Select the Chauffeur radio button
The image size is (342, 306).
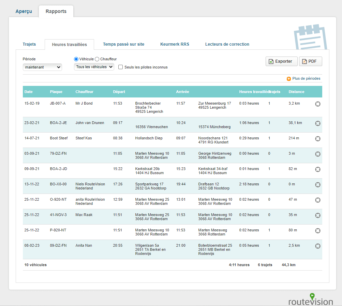pos(97,59)
